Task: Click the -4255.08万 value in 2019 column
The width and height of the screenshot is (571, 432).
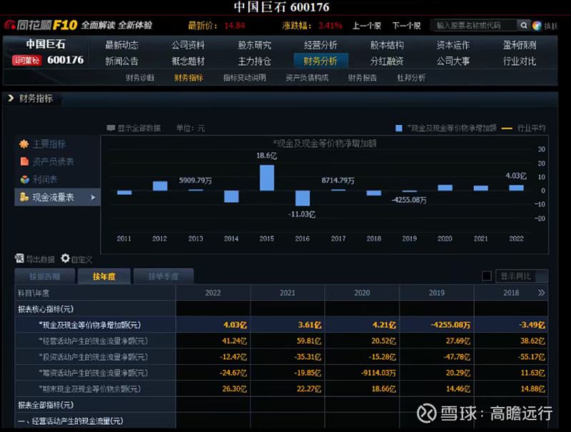Action: [x=450, y=325]
